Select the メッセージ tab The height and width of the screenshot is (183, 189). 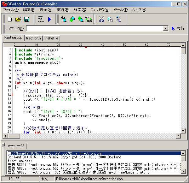16,146
